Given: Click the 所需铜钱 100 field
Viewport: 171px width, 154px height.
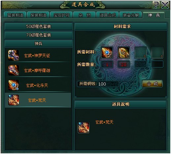Looking at the screenshot, I should [x=98, y=84].
